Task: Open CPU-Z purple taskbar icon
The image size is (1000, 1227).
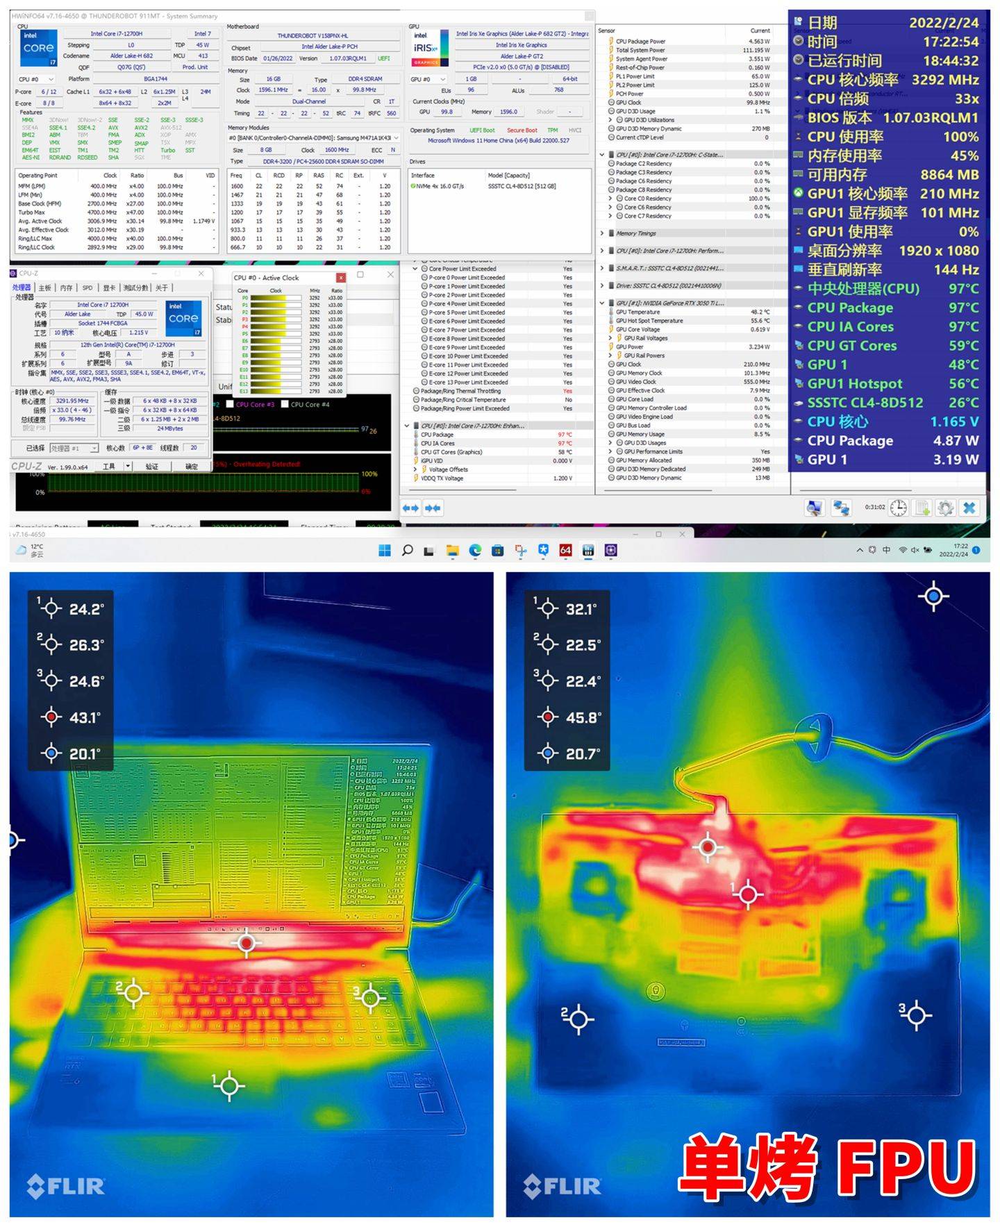Action: 610,551
